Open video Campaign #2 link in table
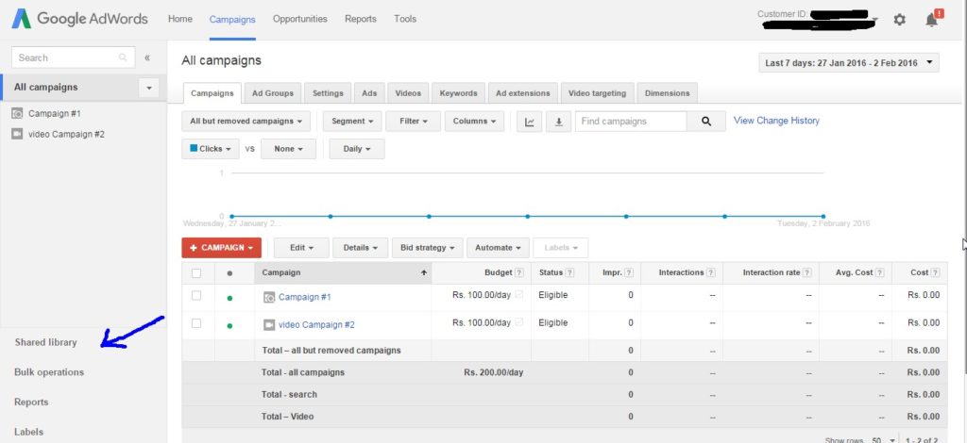Screen dimensions: 967x443 (x=316, y=325)
